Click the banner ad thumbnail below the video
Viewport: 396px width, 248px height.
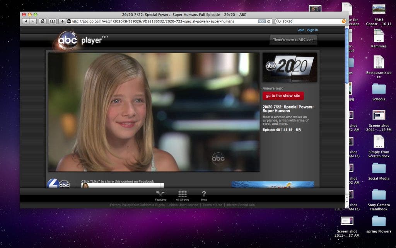point(273,185)
